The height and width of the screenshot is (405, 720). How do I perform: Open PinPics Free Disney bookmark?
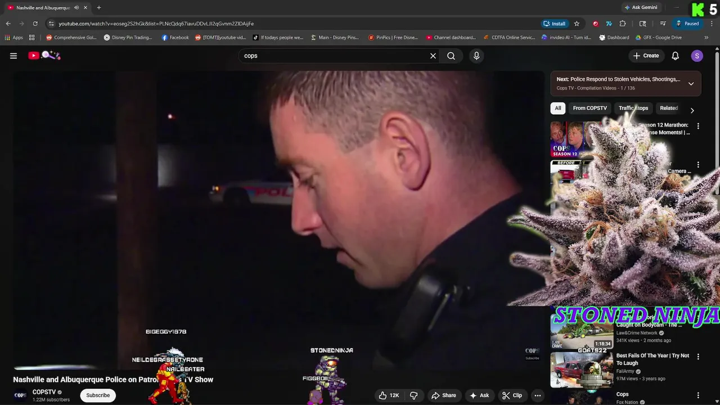[x=393, y=38]
